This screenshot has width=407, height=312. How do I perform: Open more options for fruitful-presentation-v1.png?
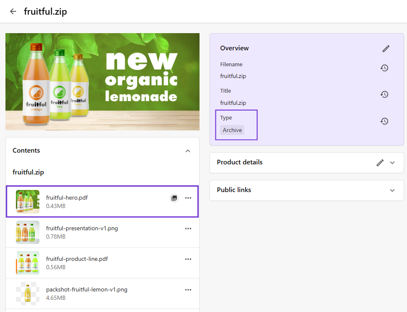[x=188, y=229]
